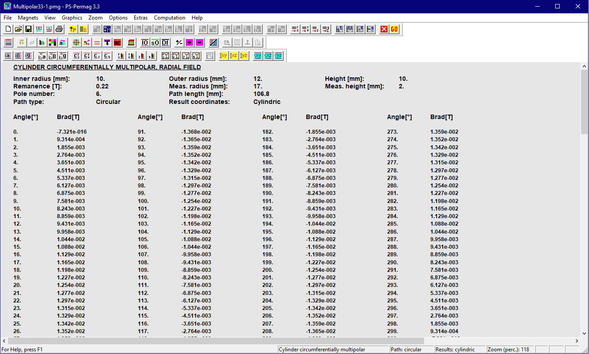Click the vertical scrollbar down arrow
Viewport: 589px width, 354px height.
tap(585, 333)
